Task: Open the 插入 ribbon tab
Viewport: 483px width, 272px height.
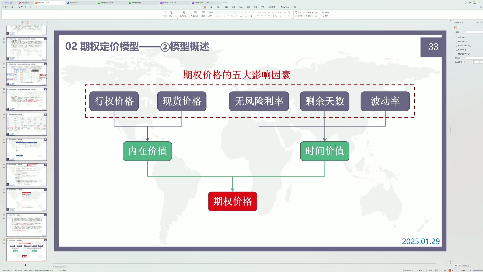Action: click(212, 7)
